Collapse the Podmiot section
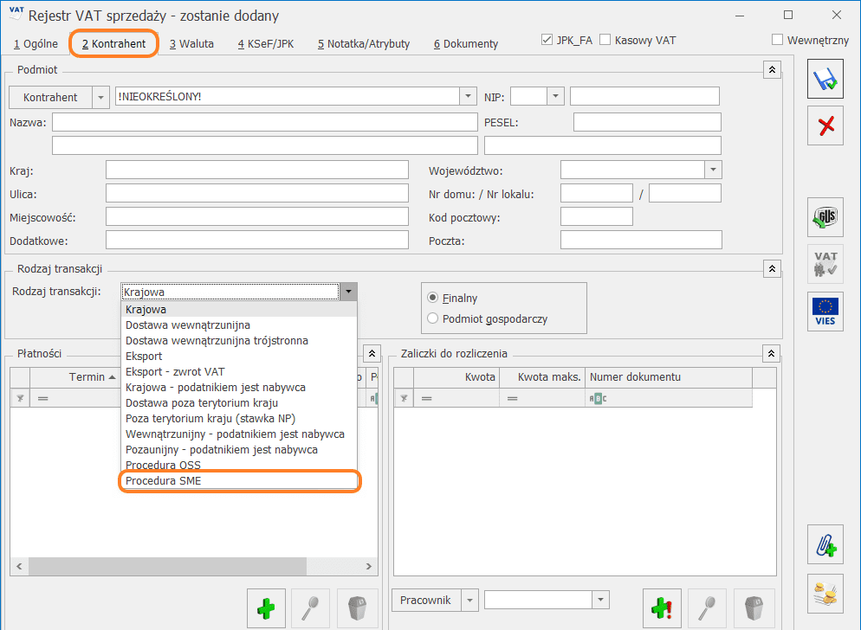The width and height of the screenshot is (861, 630). (772, 70)
